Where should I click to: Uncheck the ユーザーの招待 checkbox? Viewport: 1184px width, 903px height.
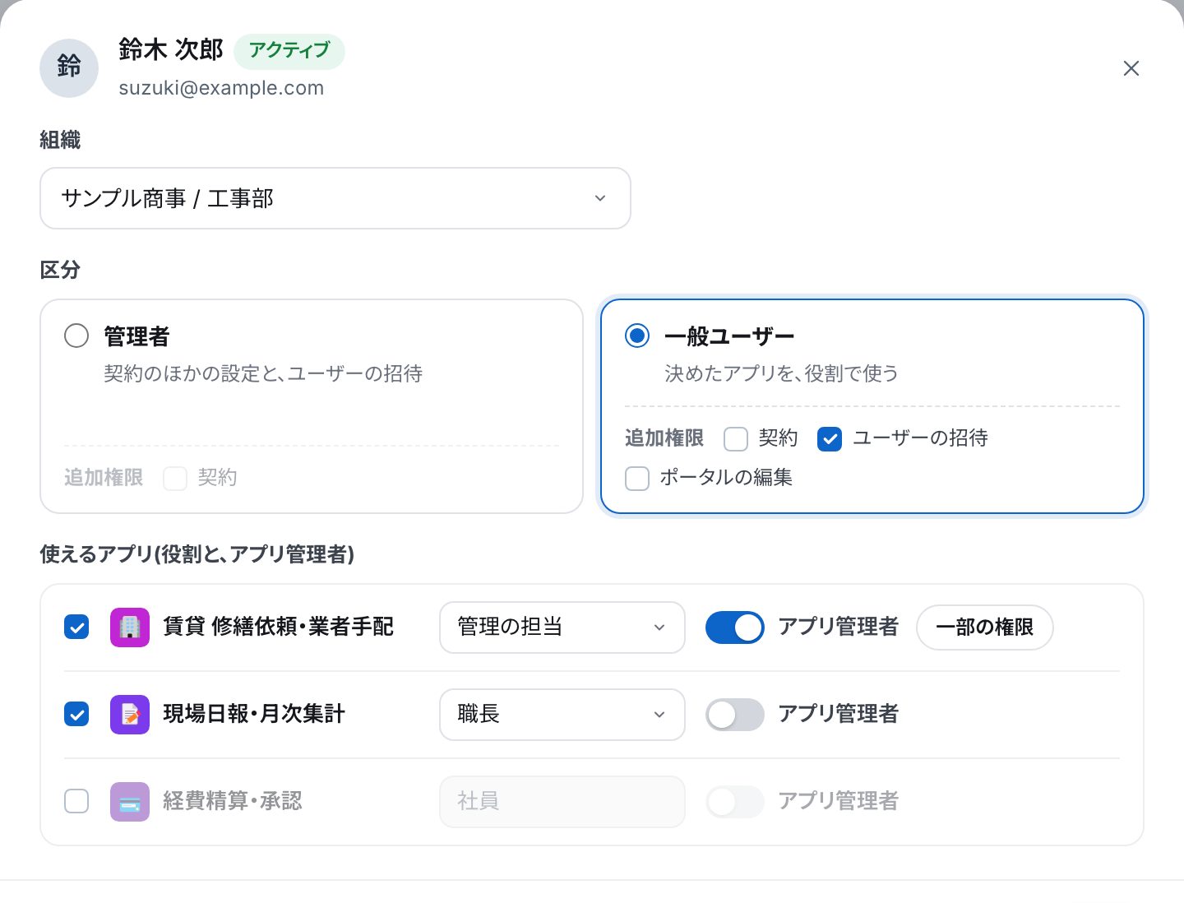coord(830,439)
